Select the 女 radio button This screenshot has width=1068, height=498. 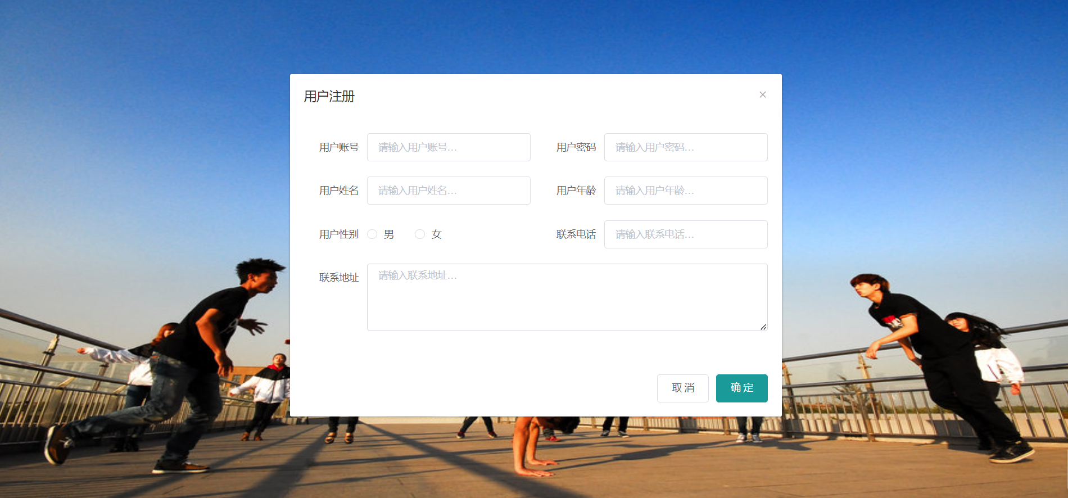[x=420, y=234]
